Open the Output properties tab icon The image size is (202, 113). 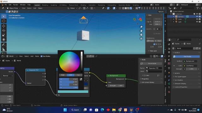[x=169, y=52]
